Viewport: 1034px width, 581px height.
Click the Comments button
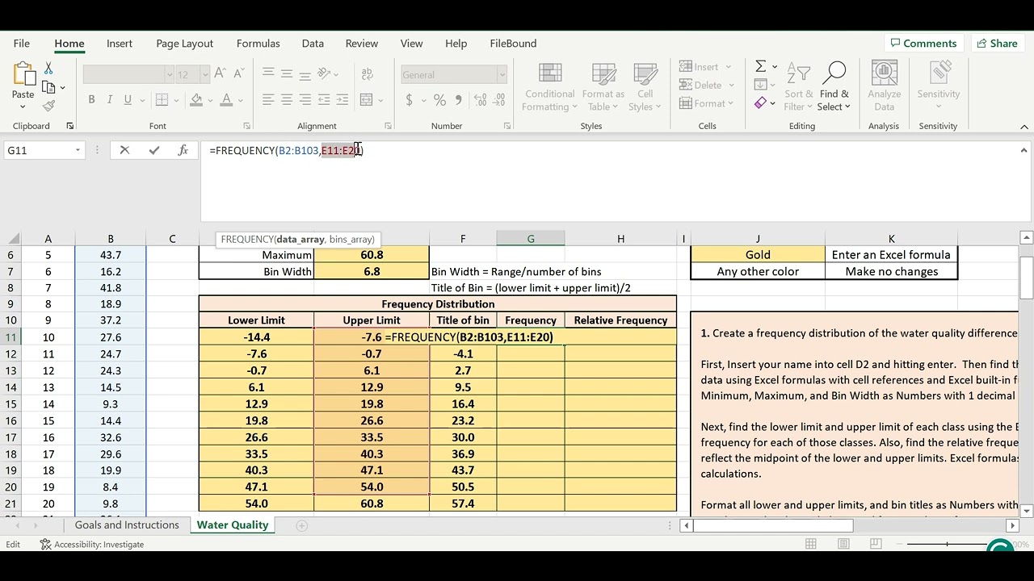(923, 44)
